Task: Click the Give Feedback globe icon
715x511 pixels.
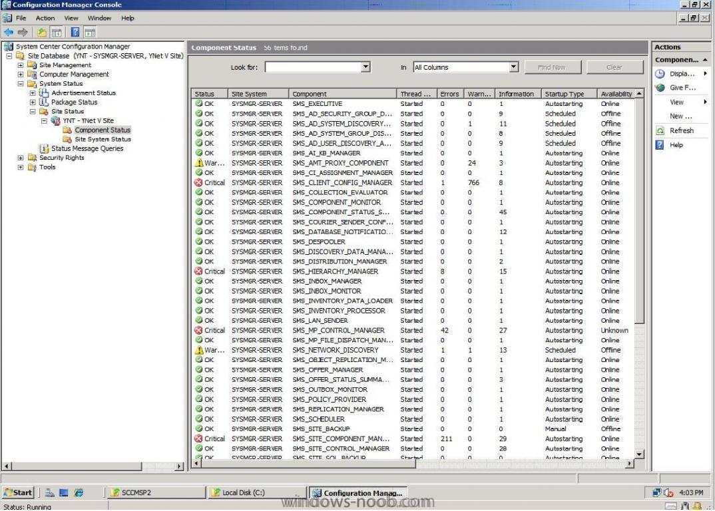Action: (660, 88)
